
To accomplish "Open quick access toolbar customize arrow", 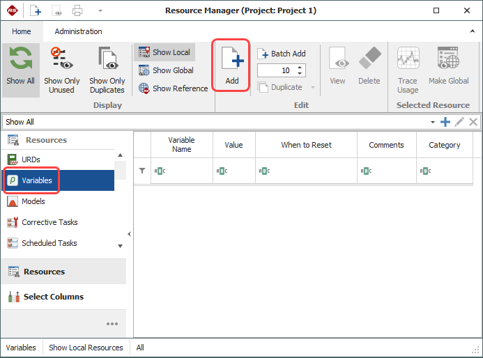I will coord(100,11).
